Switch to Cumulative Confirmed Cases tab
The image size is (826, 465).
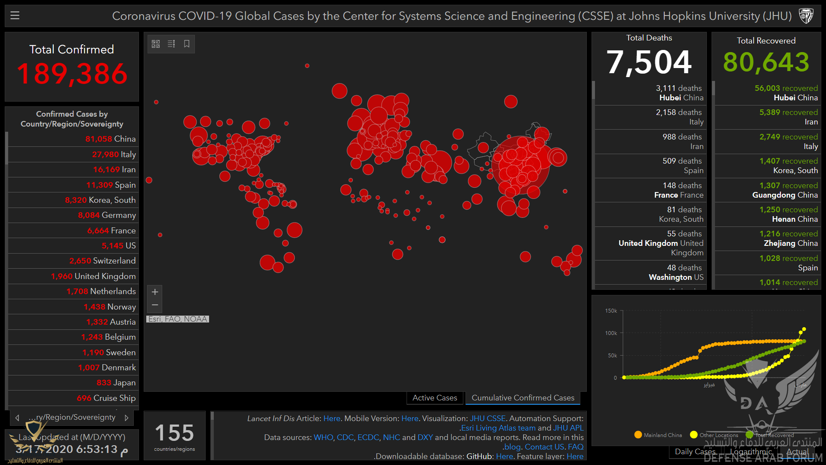click(x=523, y=398)
